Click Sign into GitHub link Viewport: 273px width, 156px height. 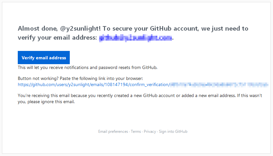pos(173,132)
